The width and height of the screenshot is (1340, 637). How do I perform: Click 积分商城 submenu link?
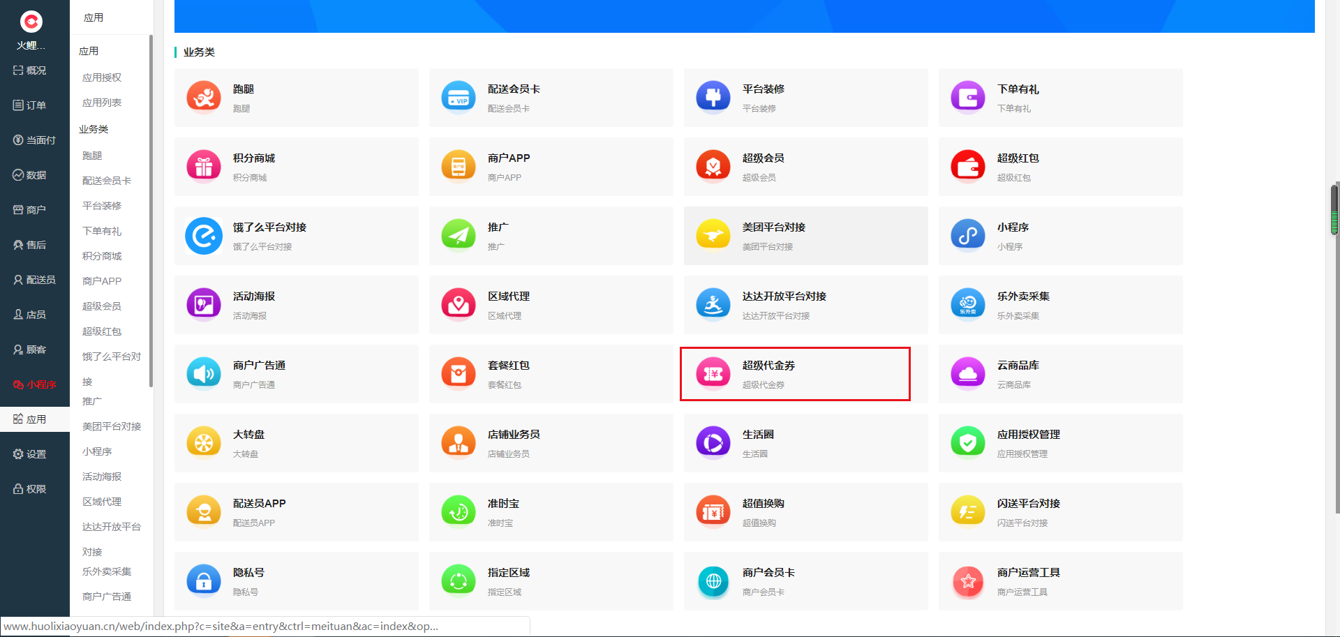[102, 256]
